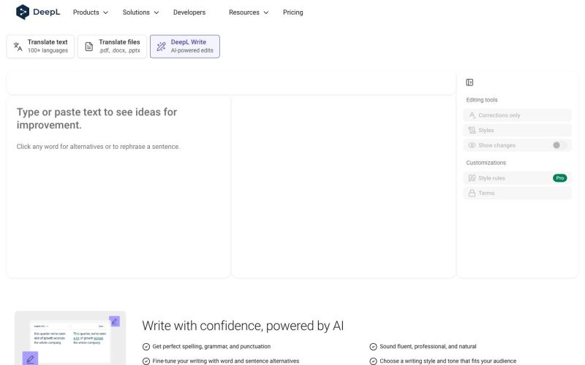This screenshot has width=585, height=365.
Task: Click 'Sound fluent, professional, and natural' text
Action: click(x=428, y=346)
